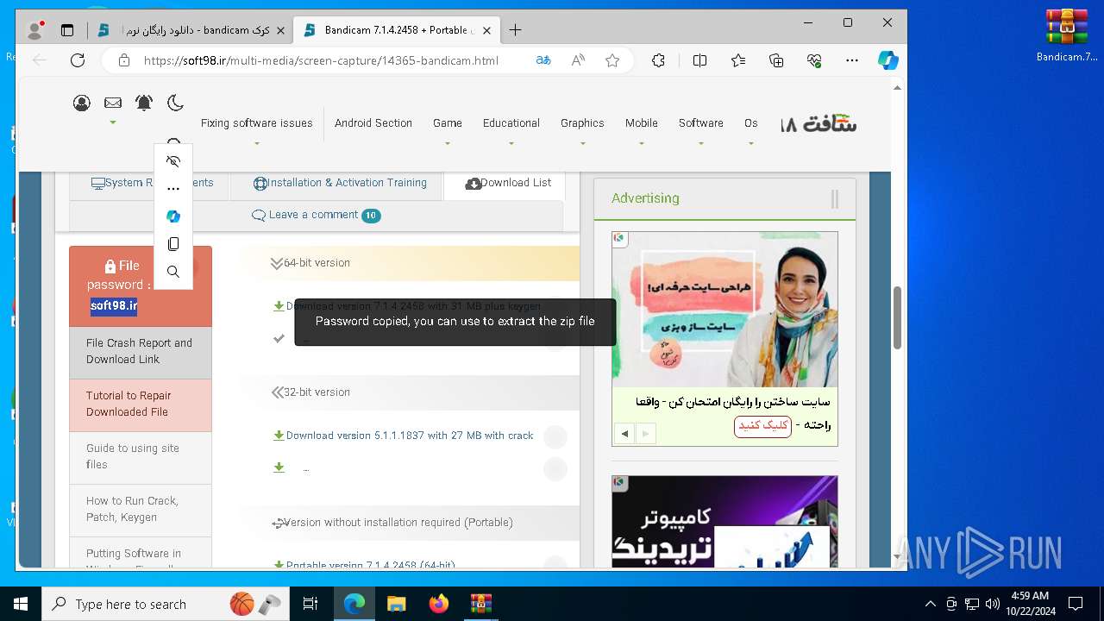Open browser Extensions icon

(658, 60)
